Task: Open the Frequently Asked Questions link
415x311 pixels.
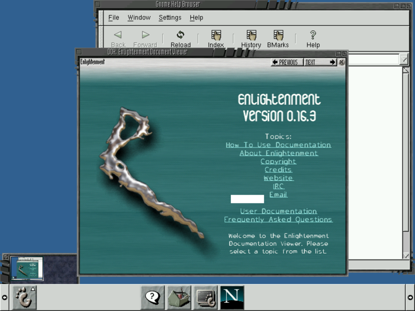Action: [x=278, y=219]
